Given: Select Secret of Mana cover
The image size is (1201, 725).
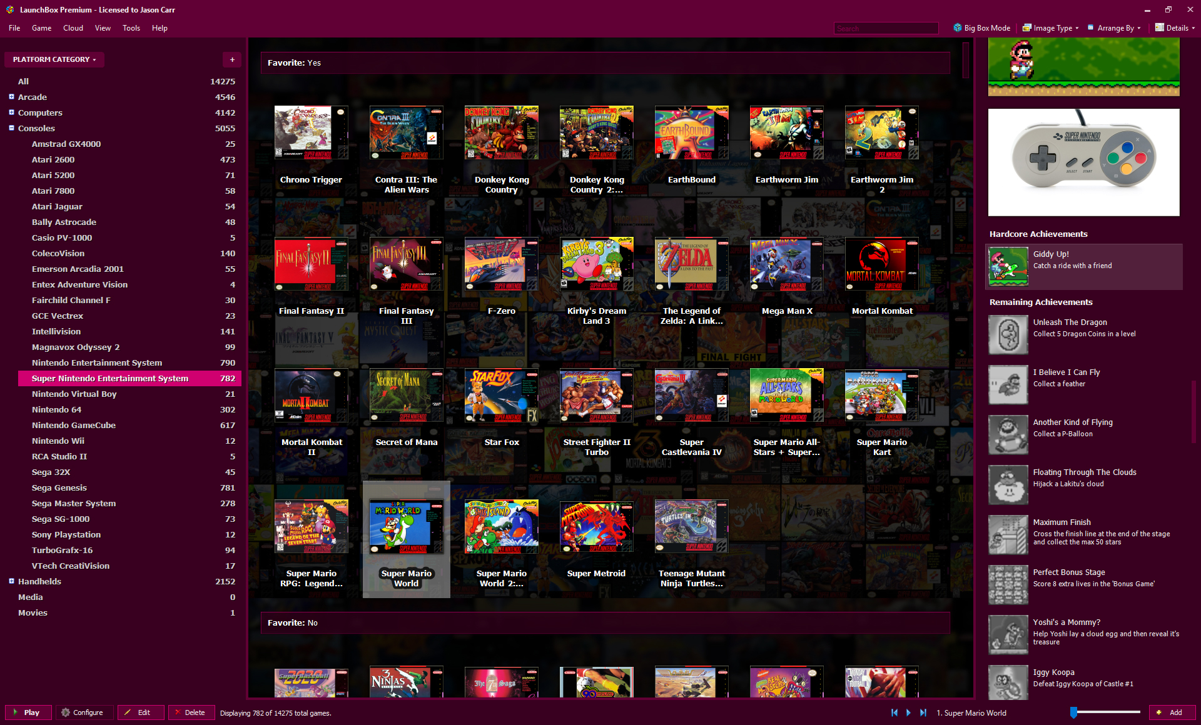Looking at the screenshot, I should (407, 395).
